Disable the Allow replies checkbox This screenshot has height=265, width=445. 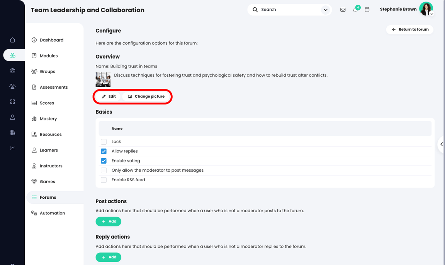click(104, 151)
